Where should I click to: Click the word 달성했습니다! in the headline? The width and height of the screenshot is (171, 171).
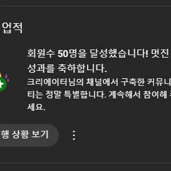119,54
